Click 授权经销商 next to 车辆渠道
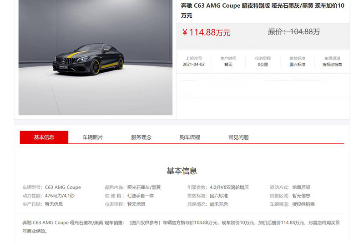364x243 pixels. click(303, 204)
